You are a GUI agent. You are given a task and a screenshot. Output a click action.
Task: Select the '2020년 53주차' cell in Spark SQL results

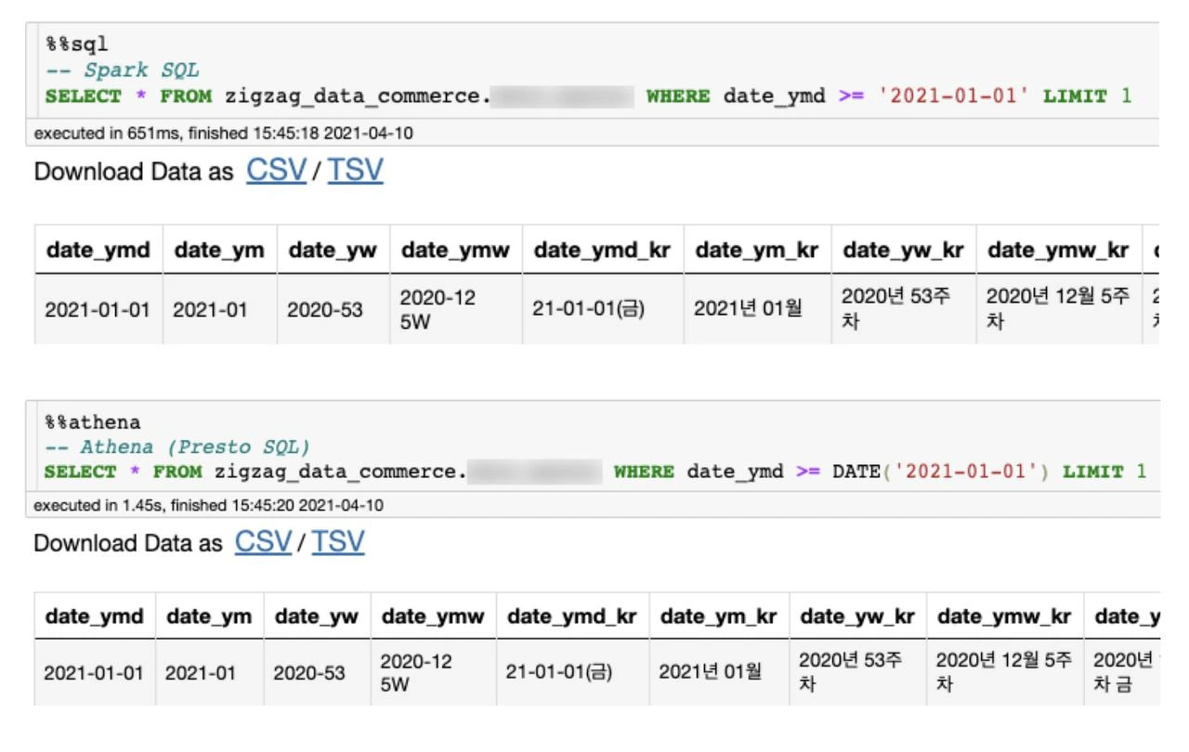click(904, 309)
